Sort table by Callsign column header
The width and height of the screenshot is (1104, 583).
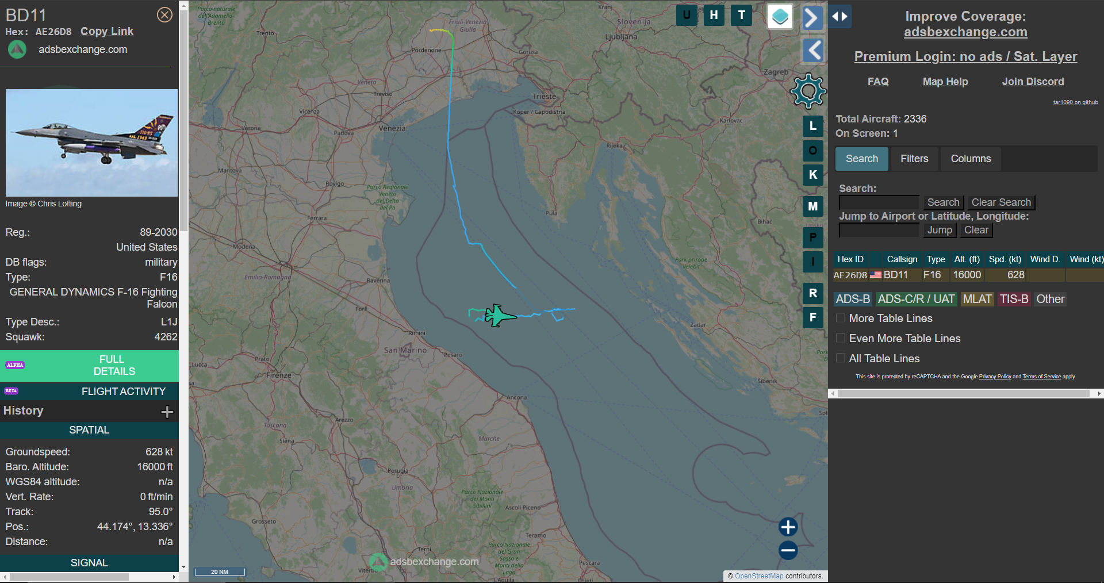(902, 259)
